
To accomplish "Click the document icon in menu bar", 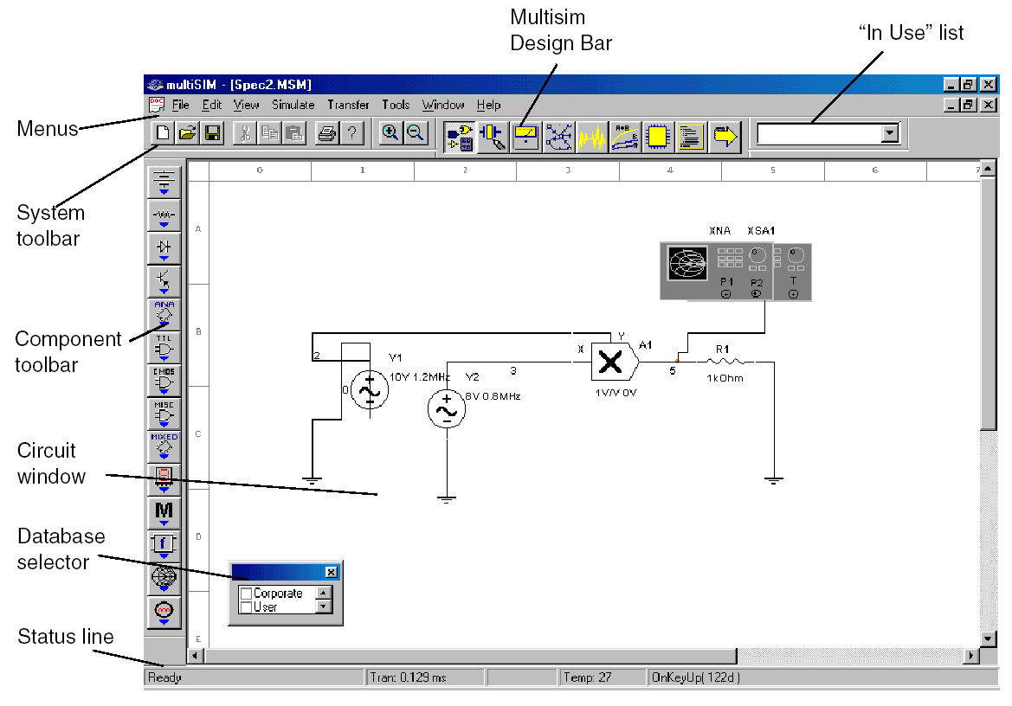I will (156, 105).
